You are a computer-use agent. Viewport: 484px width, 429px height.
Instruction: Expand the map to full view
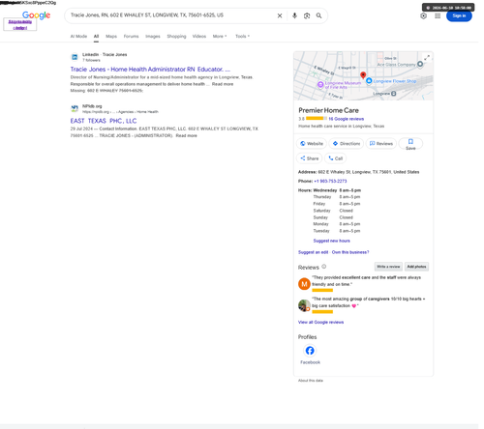tap(427, 58)
